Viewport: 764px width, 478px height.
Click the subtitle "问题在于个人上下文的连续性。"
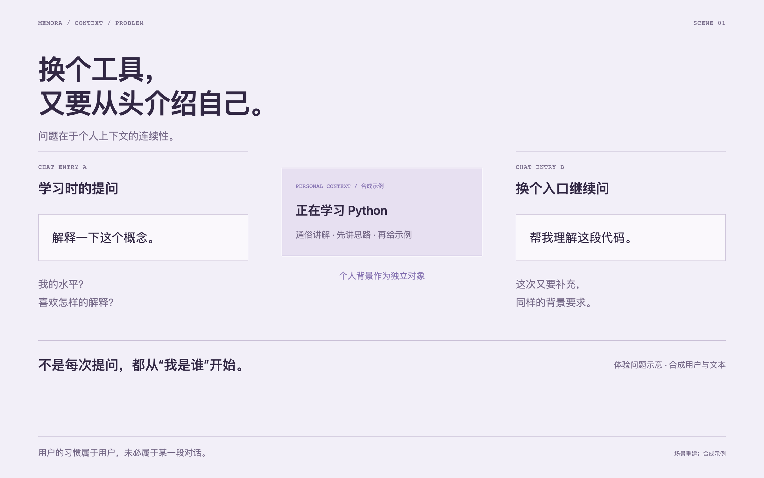click(x=107, y=136)
